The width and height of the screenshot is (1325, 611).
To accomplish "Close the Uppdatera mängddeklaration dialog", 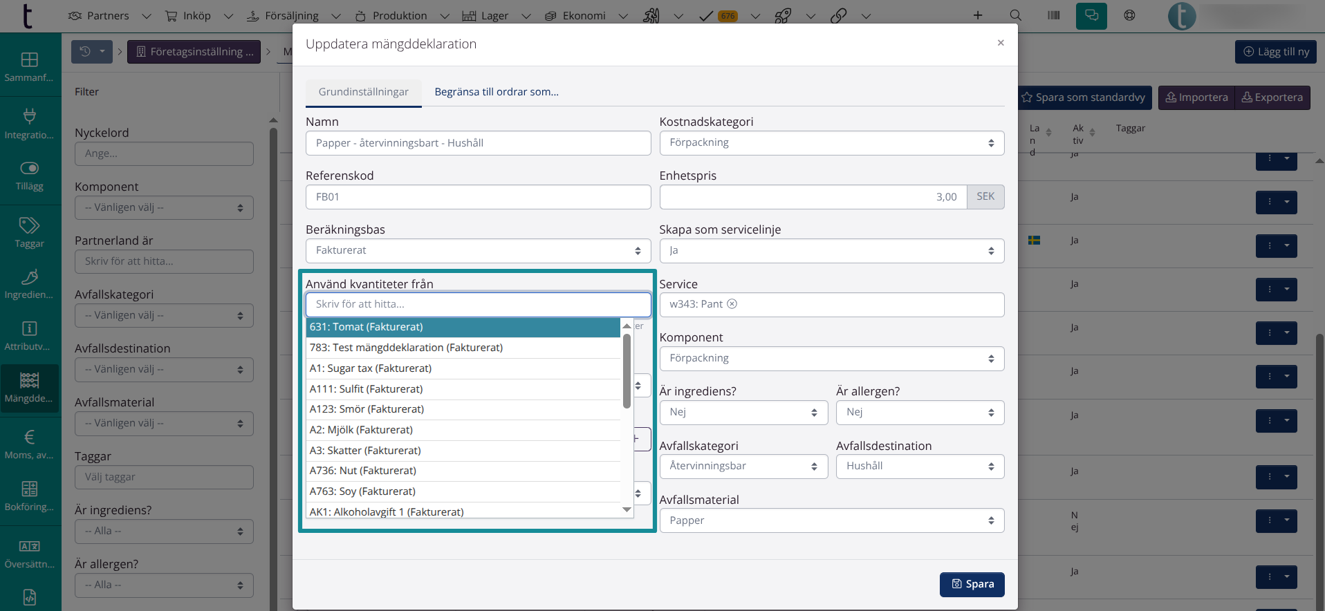I will (x=1001, y=43).
